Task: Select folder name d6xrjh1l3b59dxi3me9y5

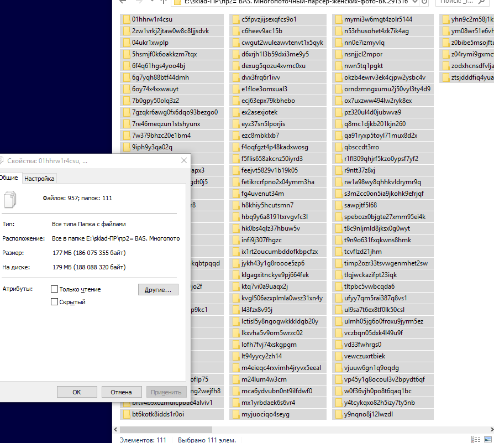Action: pyautogui.click(x=275, y=54)
